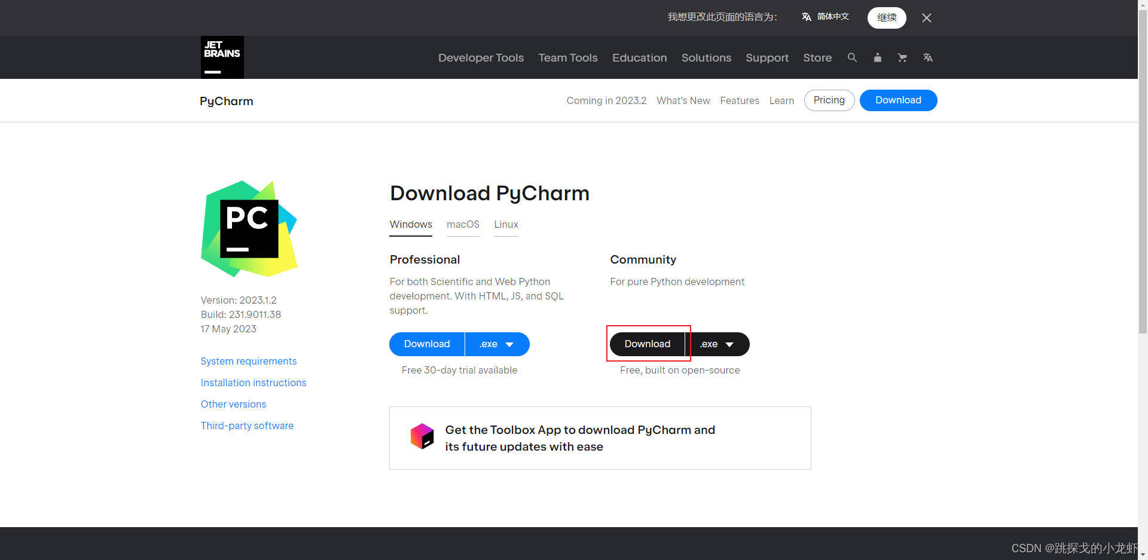Open the Support menu
The image size is (1148, 560).
tap(767, 57)
